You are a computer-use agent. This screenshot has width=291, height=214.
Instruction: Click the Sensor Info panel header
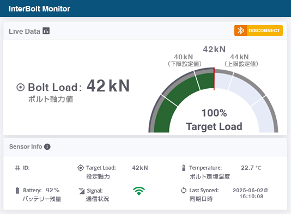point(145,146)
